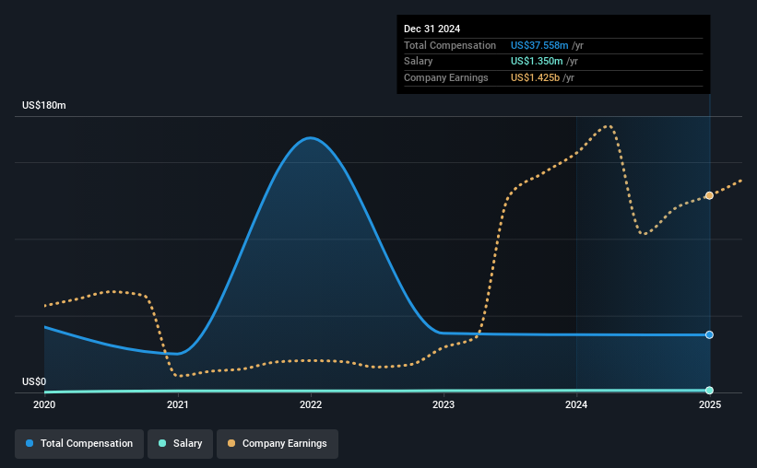The image size is (757, 468).
Task: Click the blue Total Compensation data point at 2025
Action: click(x=709, y=334)
